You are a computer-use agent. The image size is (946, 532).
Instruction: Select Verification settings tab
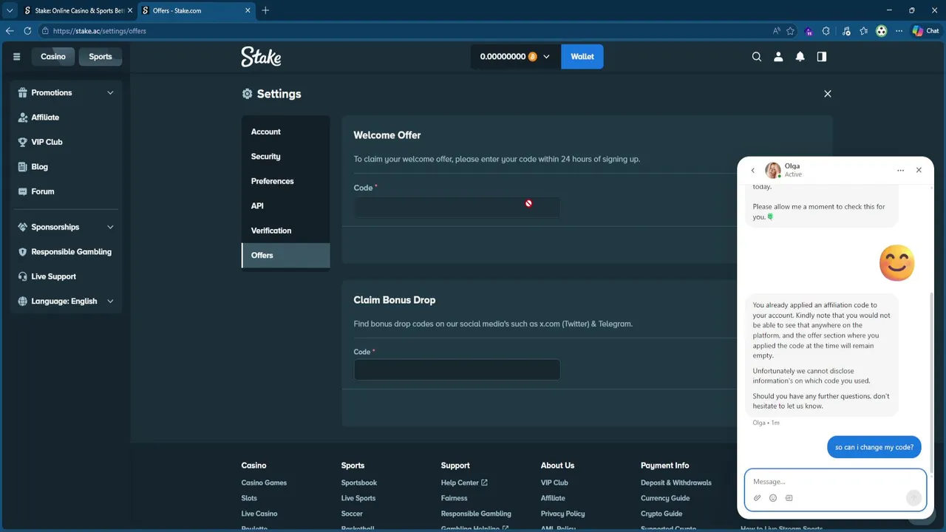286,231
